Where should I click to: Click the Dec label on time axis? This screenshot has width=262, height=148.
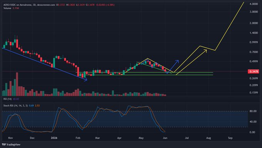click(32, 138)
